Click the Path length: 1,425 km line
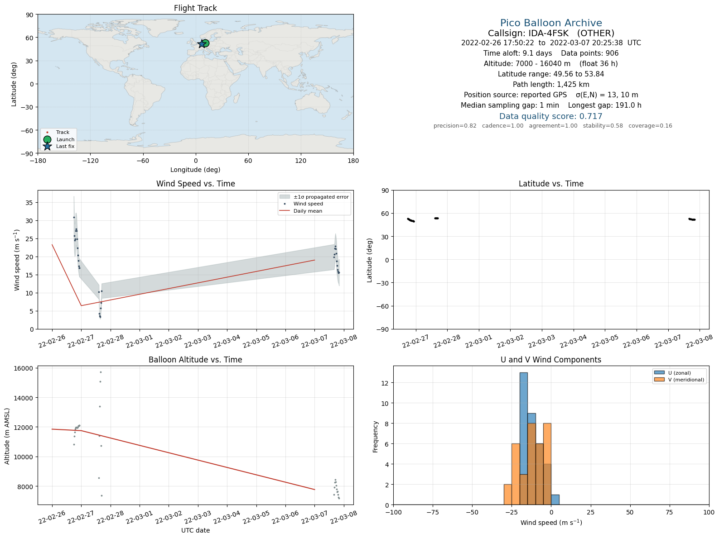 tap(551, 85)
